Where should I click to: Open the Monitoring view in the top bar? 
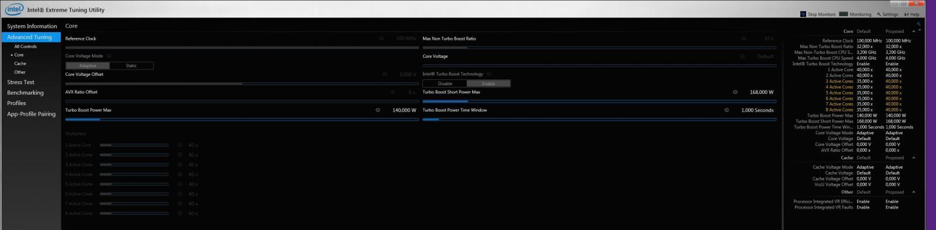[x=855, y=14]
